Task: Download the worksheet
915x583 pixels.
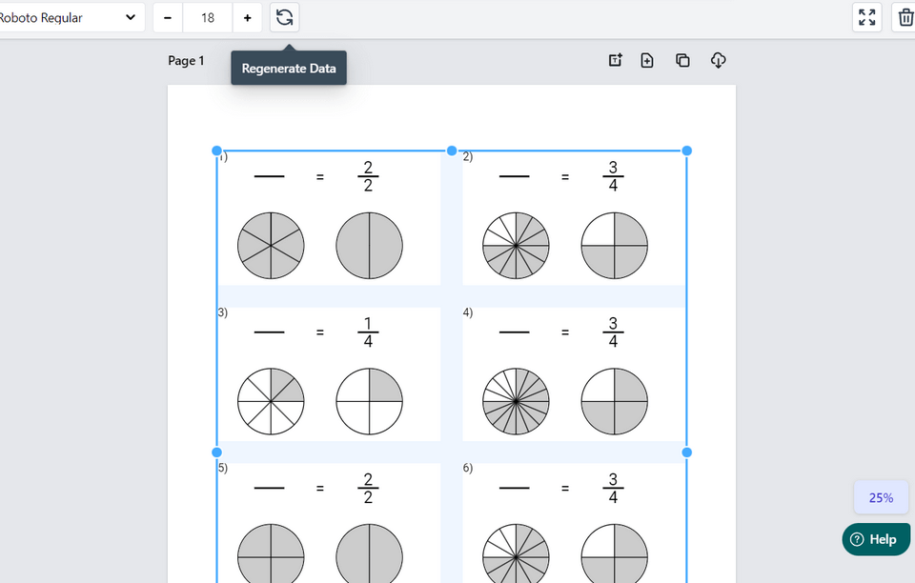Action: tap(718, 59)
